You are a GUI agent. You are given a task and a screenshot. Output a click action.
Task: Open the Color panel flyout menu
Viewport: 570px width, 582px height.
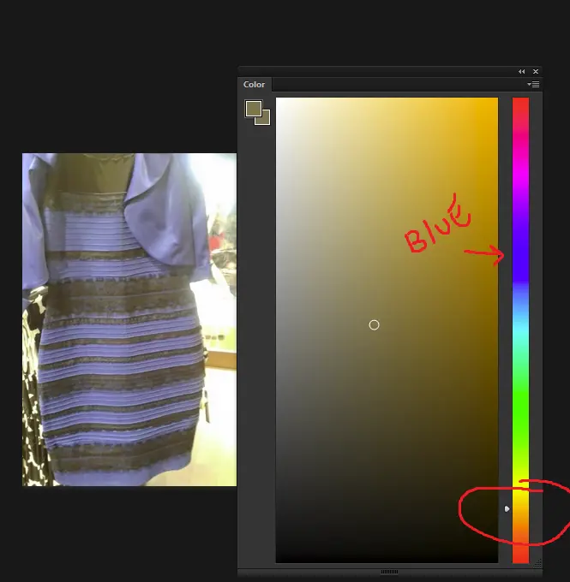534,85
